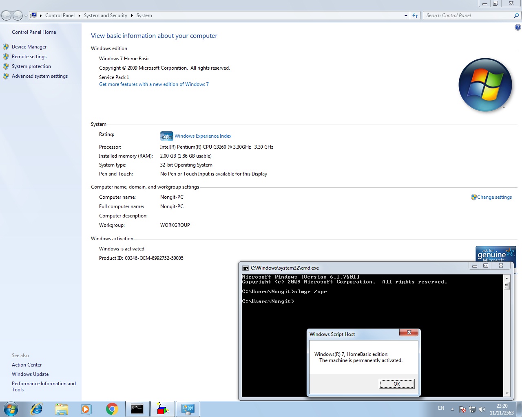522x417 pixels.
Task: Expand the root breadcrumb arrow before Control Panel
Action: click(x=41, y=15)
